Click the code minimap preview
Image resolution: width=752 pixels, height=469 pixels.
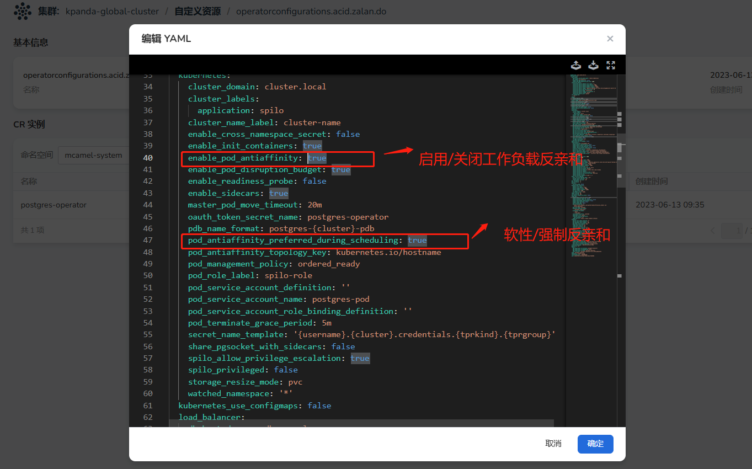[x=590, y=166]
